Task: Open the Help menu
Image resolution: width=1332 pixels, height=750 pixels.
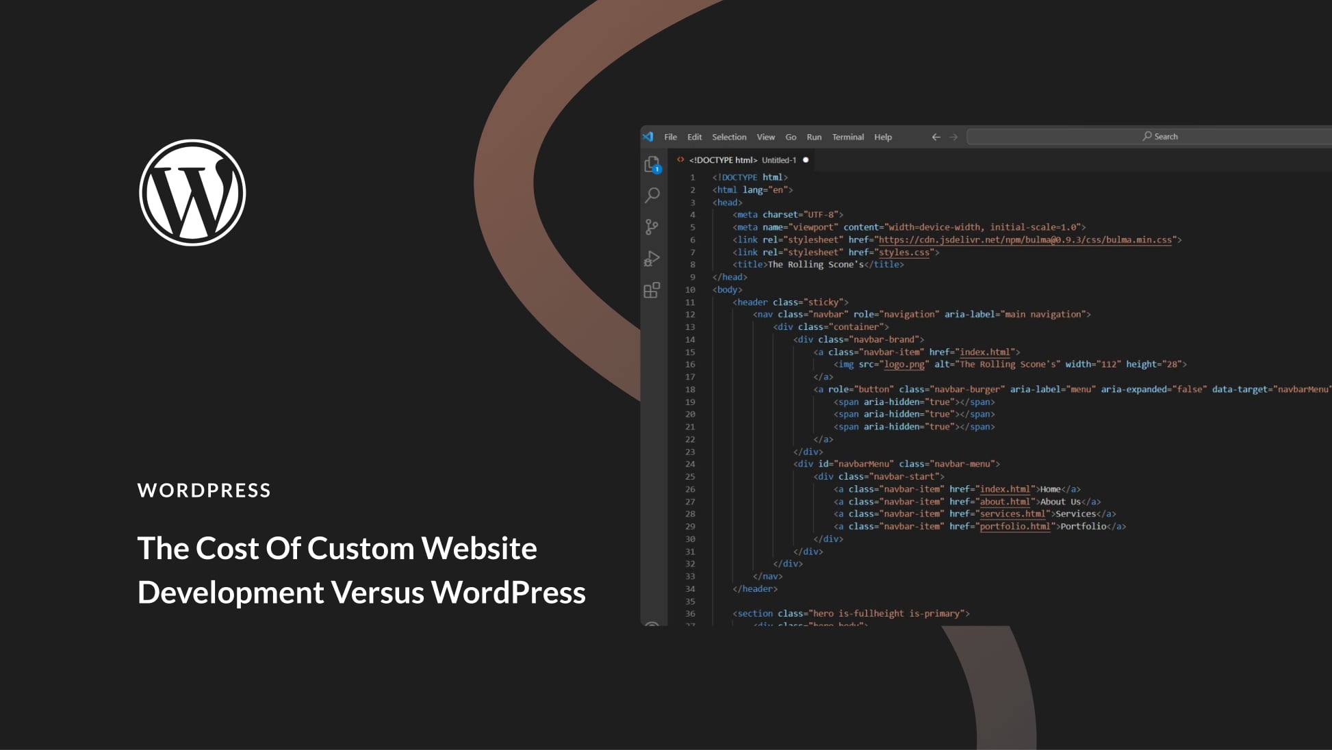Action: (883, 137)
